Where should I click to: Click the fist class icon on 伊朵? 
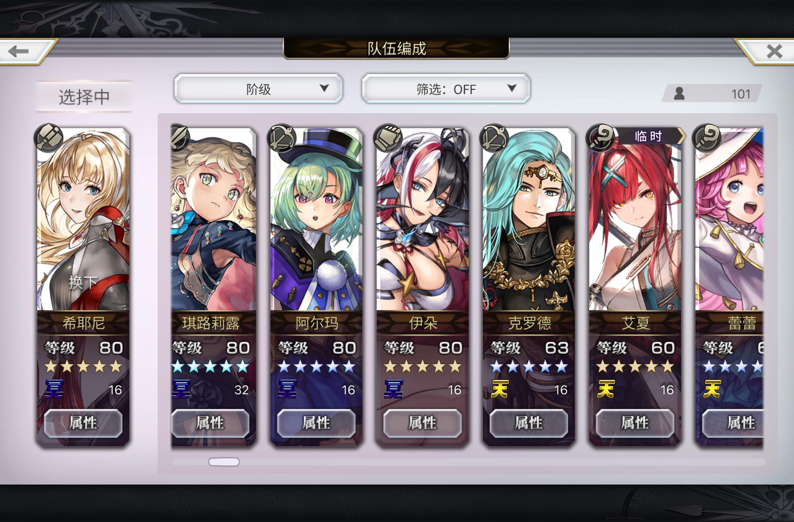[388, 138]
